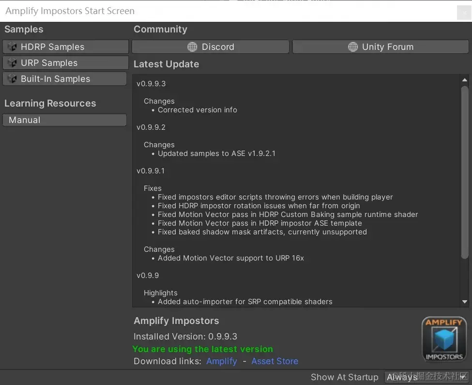Click 'Fixed HDRP impostor rotation issues' entry
Image resolution: width=472 pixels, height=385 pixels.
(x=259, y=206)
